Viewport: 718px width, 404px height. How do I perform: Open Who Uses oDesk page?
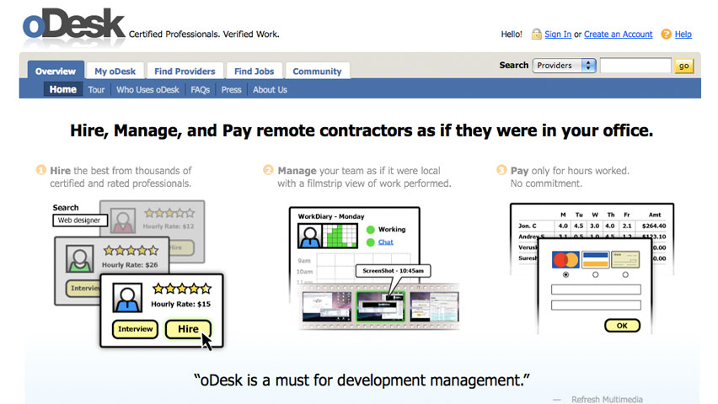tap(147, 90)
